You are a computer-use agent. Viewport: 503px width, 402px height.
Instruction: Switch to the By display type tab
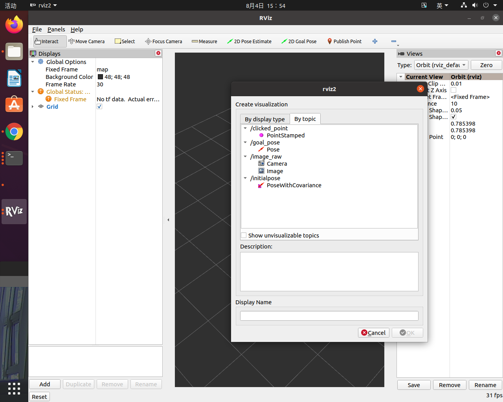tap(264, 119)
